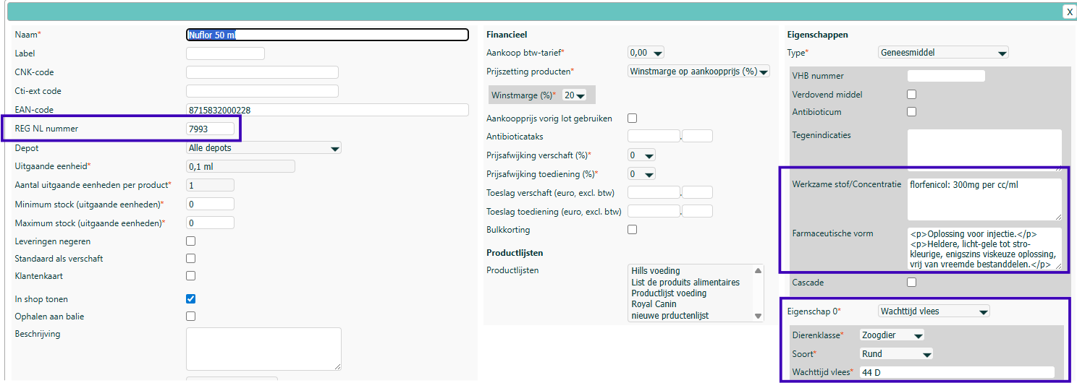
Task: Click the Farmaceutische vorm text area
Action: [x=984, y=249]
